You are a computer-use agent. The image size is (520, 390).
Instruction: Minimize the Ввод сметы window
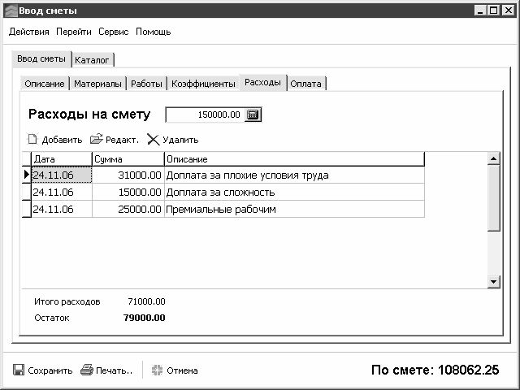coord(479,11)
